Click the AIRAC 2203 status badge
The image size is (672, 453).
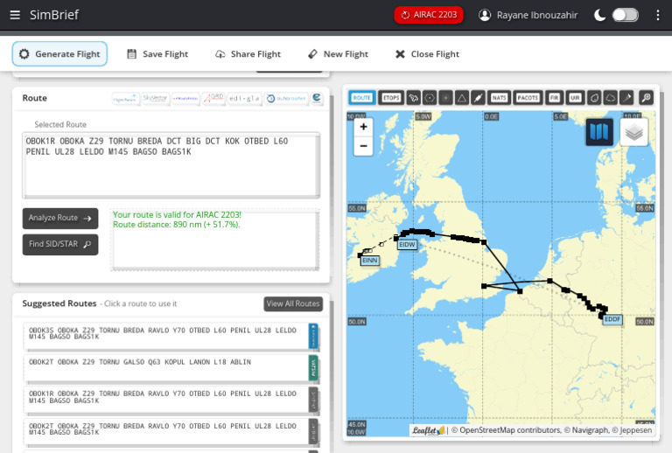429,15
